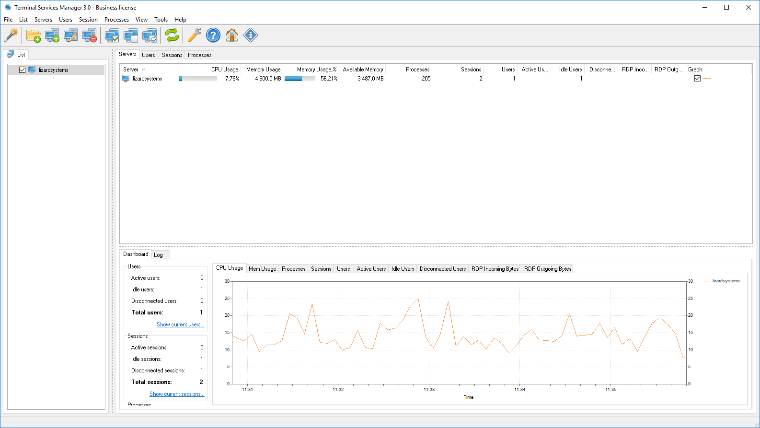Screen dimensions: 760x428
Task: Uncheck lizardsystems in the left server list
Action: 22,70
